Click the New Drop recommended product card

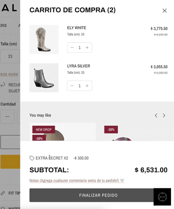click(63, 132)
